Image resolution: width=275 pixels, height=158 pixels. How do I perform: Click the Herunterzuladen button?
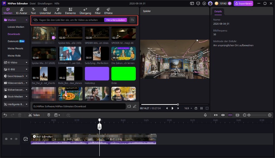pos(115,20)
